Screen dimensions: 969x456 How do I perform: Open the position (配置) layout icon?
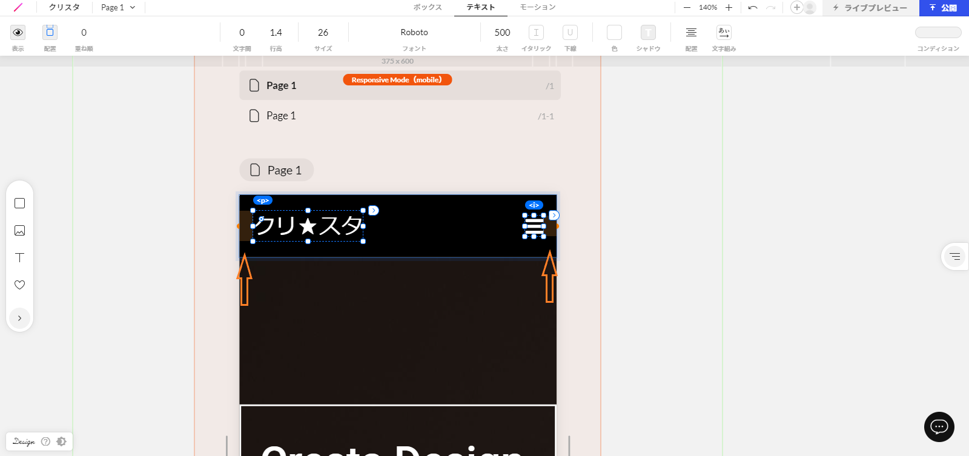pos(50,32)
